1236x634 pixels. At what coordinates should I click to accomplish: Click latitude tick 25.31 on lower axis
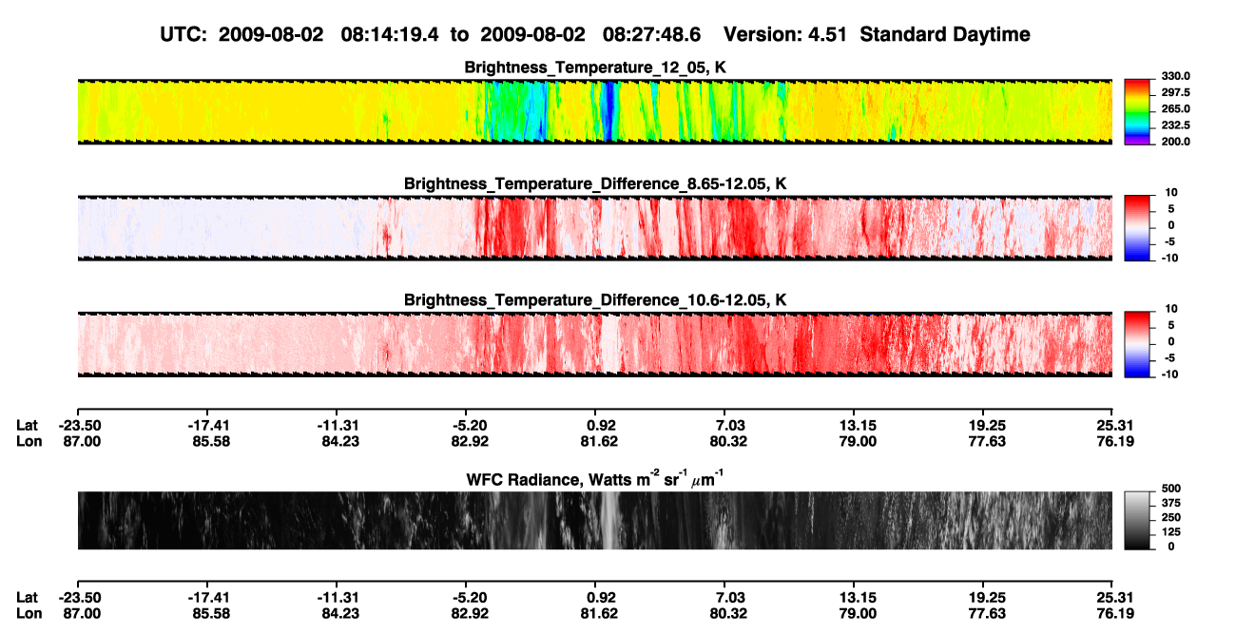(1110, 597)
